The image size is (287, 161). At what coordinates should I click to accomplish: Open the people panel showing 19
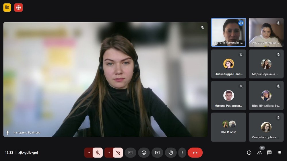click(259, 153)
